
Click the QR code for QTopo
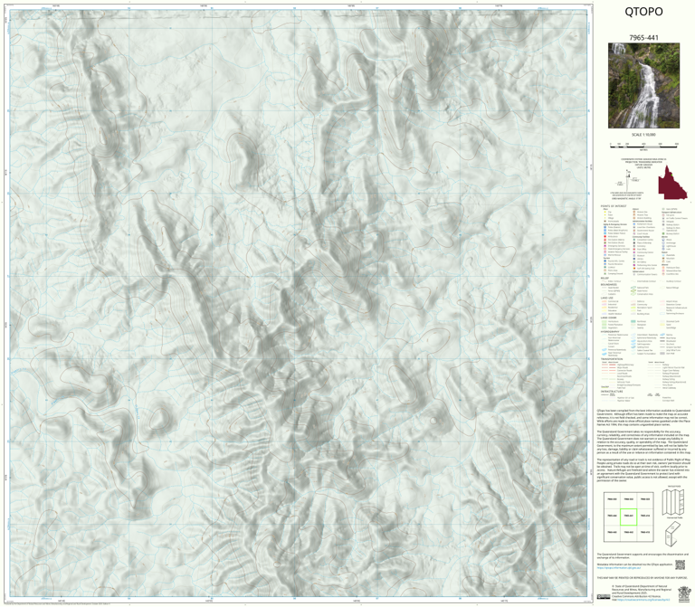click(x=680, y=564)
